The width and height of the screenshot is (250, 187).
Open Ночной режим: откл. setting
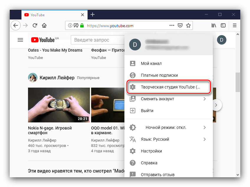pos(169,127)
